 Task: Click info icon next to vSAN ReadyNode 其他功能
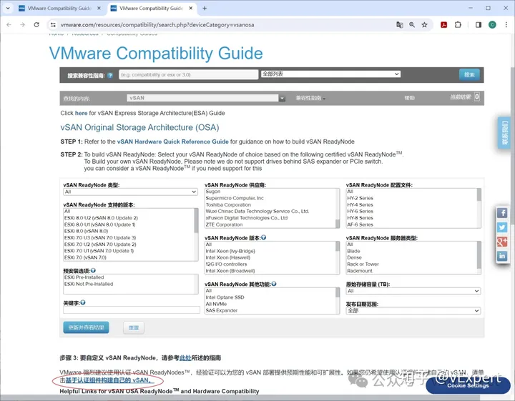[274, 284]
